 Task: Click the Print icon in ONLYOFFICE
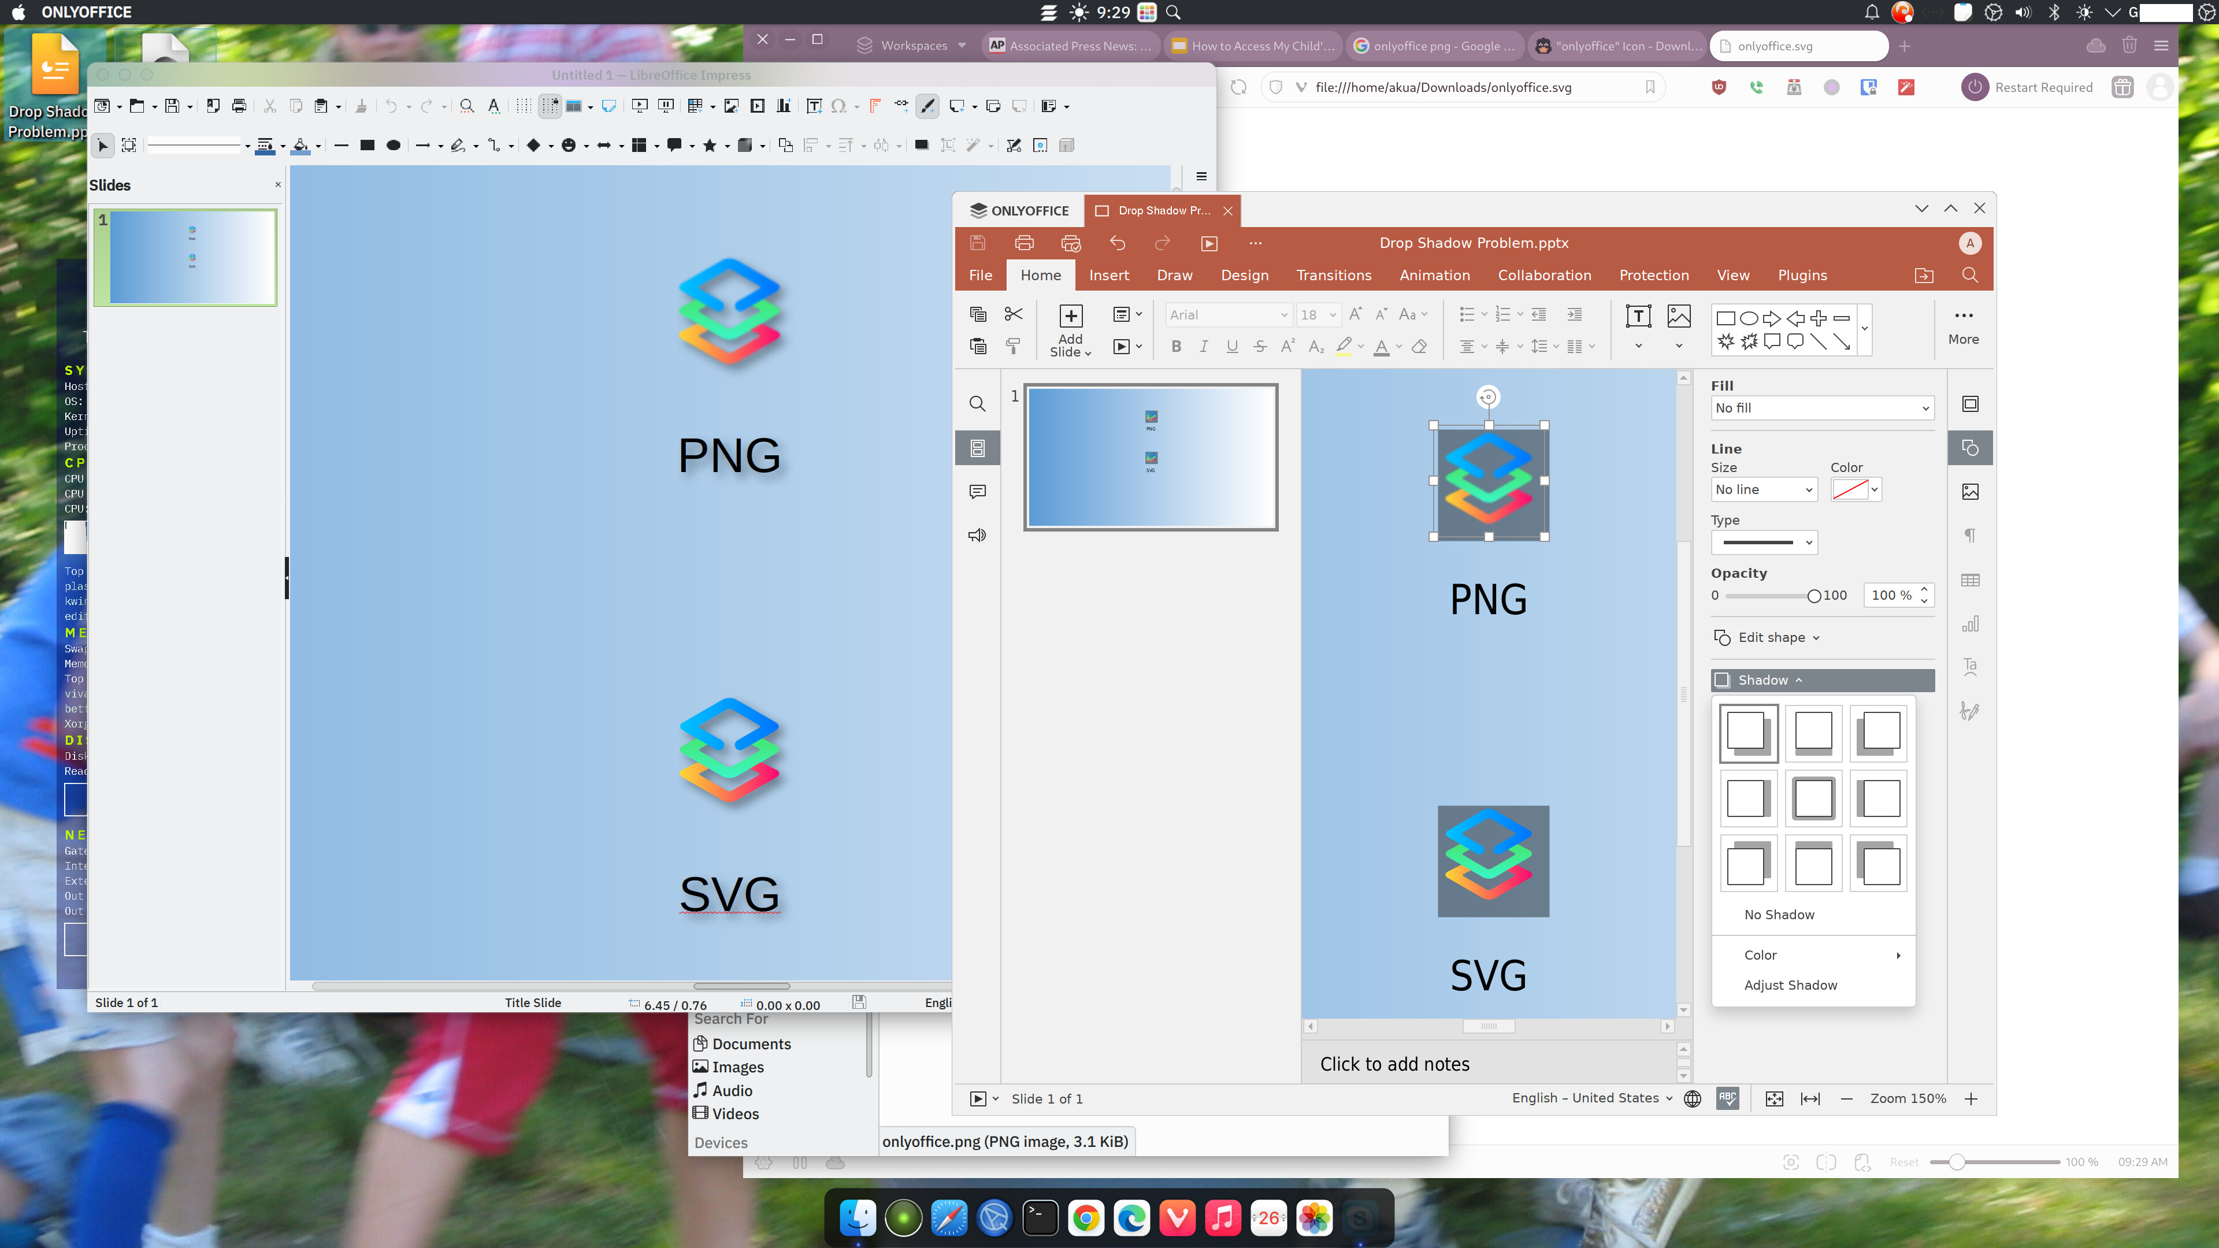pyautogui.click(x=1024, y=243)
